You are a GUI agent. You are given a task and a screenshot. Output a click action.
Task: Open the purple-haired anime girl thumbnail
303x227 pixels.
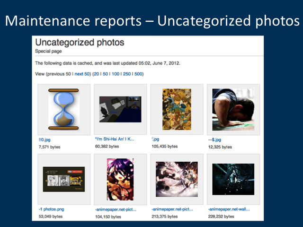click(x=120, y=179)
